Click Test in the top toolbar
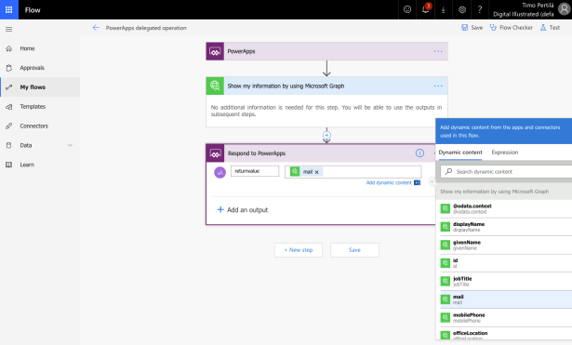The height and width of the screenshot is (345, 572). [x=550, y=28]
